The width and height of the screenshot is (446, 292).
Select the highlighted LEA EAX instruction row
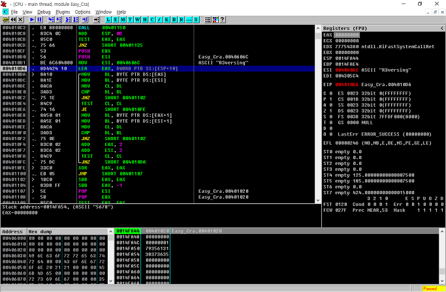[x=158, y=68]
